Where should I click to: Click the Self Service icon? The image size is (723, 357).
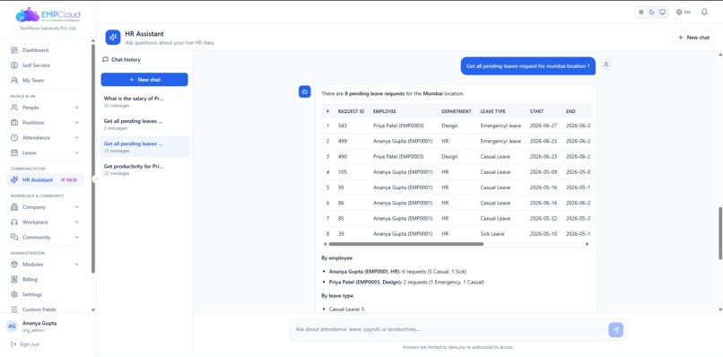[x=14, y=65]
